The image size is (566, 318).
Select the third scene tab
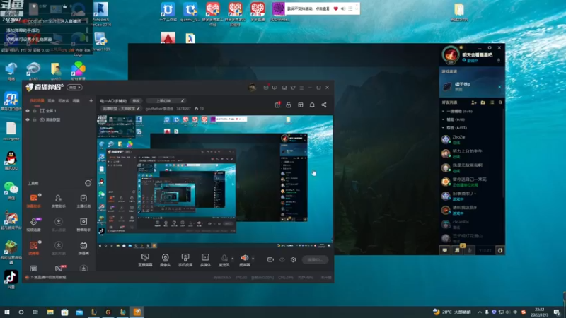point(64,101)
